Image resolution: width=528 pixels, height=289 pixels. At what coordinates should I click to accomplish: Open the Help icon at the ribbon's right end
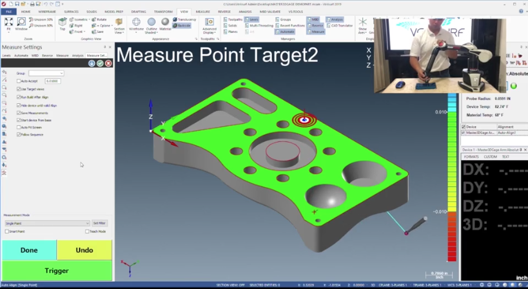[x=522, y=12]
